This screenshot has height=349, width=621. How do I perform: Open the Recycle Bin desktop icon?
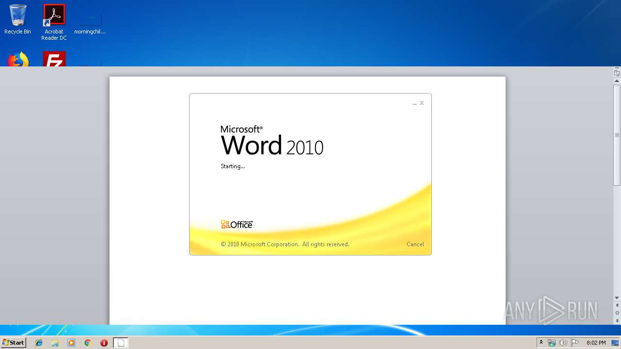pos(17,19)
